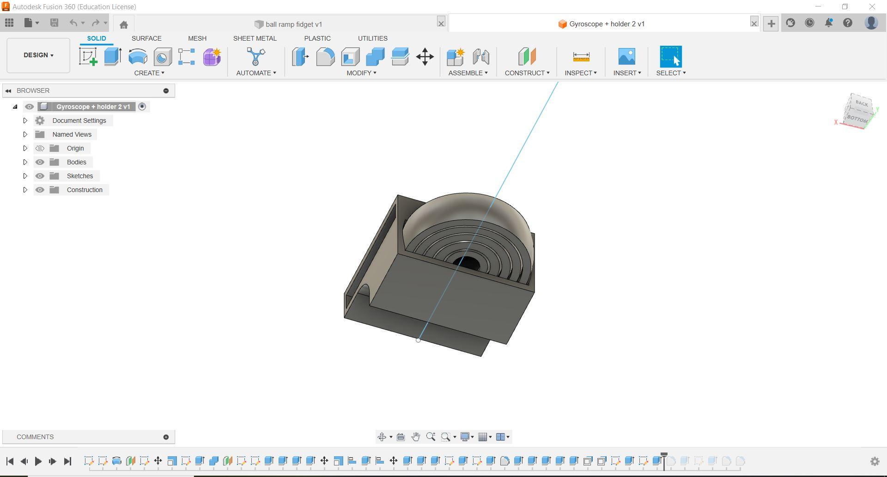Select the Create Sketch tool
887x477 pixels.
(x=88, y=57)
